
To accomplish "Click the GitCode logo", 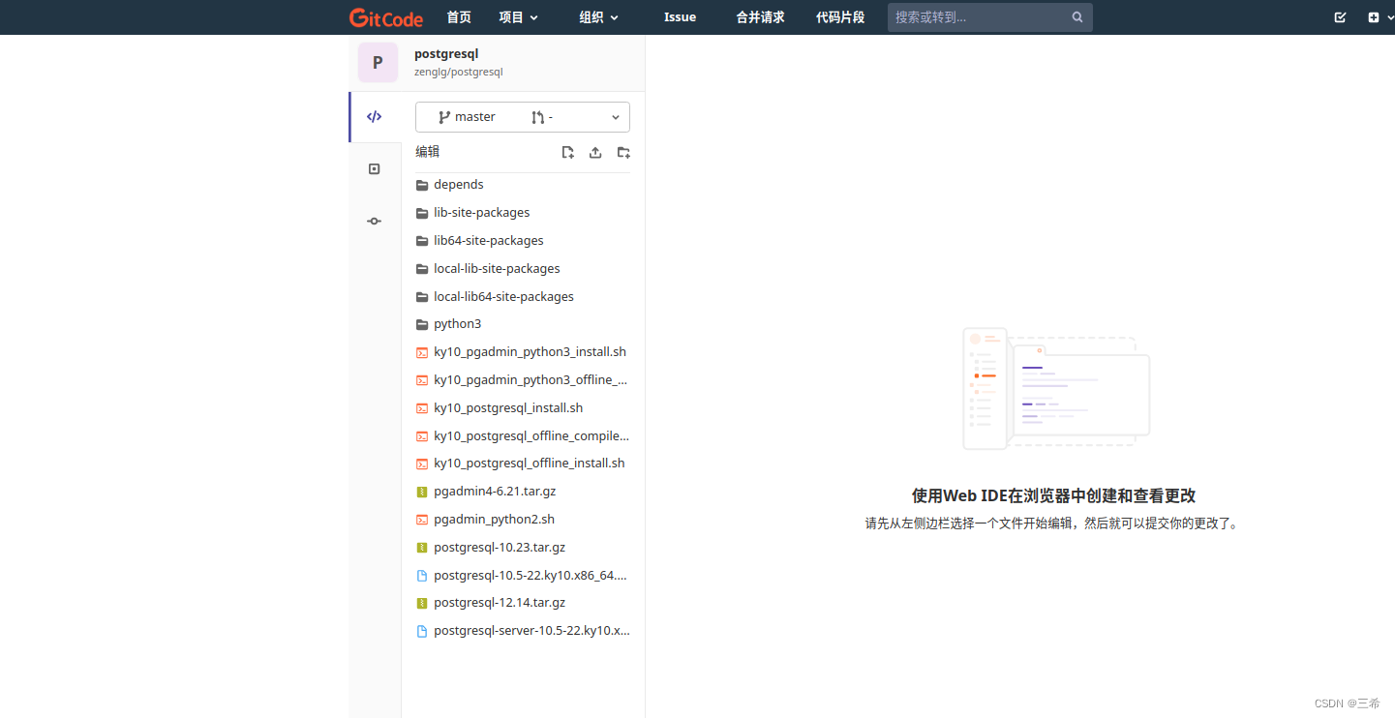I will 385,17.
